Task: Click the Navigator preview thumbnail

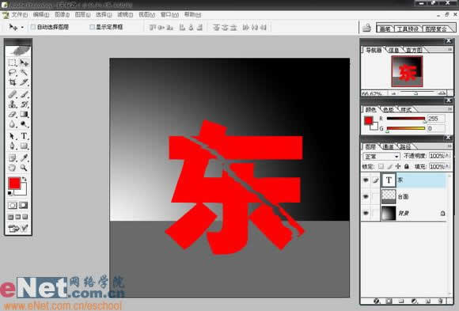Action: tap(407, 71)
